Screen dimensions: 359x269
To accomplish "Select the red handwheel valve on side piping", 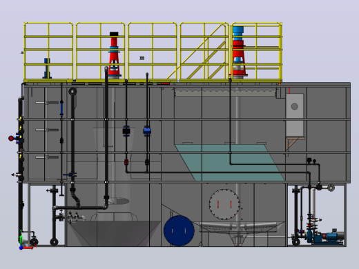I will point(11,139).
